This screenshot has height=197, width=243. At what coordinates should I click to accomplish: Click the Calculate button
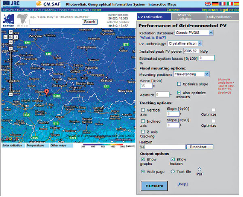[x=154, y=186]
